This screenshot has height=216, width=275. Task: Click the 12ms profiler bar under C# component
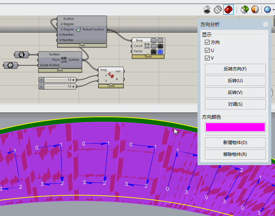pos(111,86)
